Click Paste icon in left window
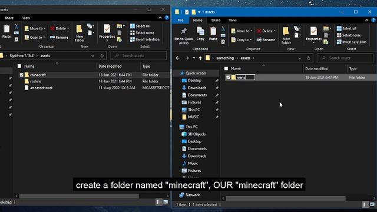Viewport: 377px width, 212px height. (6, 31)
